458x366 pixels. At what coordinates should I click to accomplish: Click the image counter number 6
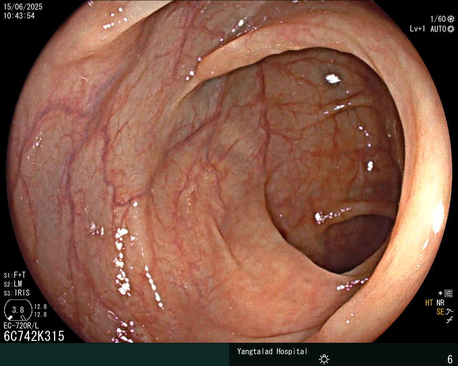[x=450, y=359]
